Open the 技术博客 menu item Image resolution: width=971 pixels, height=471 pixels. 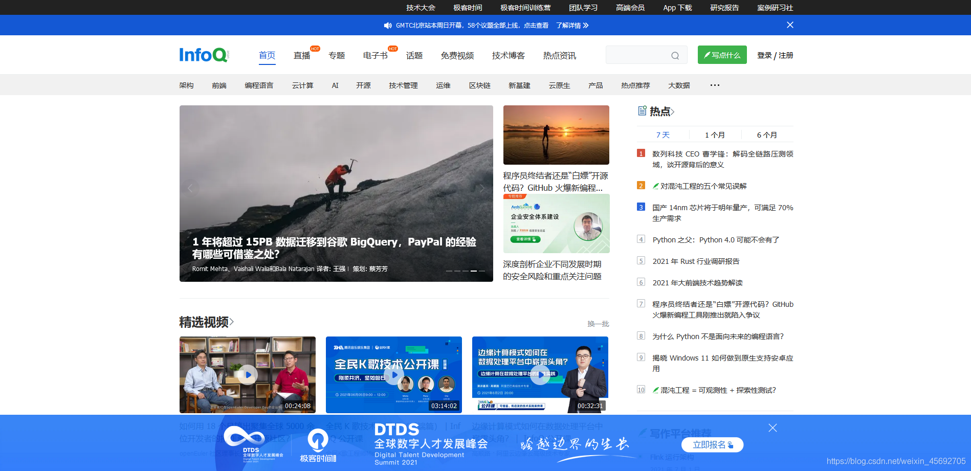coord(509,56)
